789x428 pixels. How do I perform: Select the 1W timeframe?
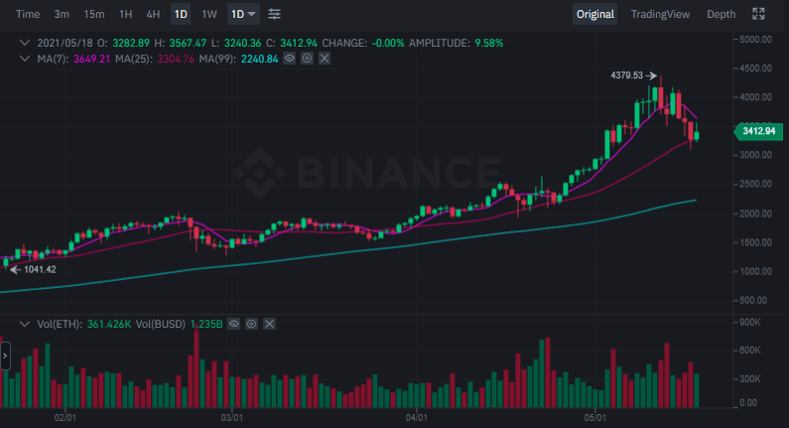[208, 14]
